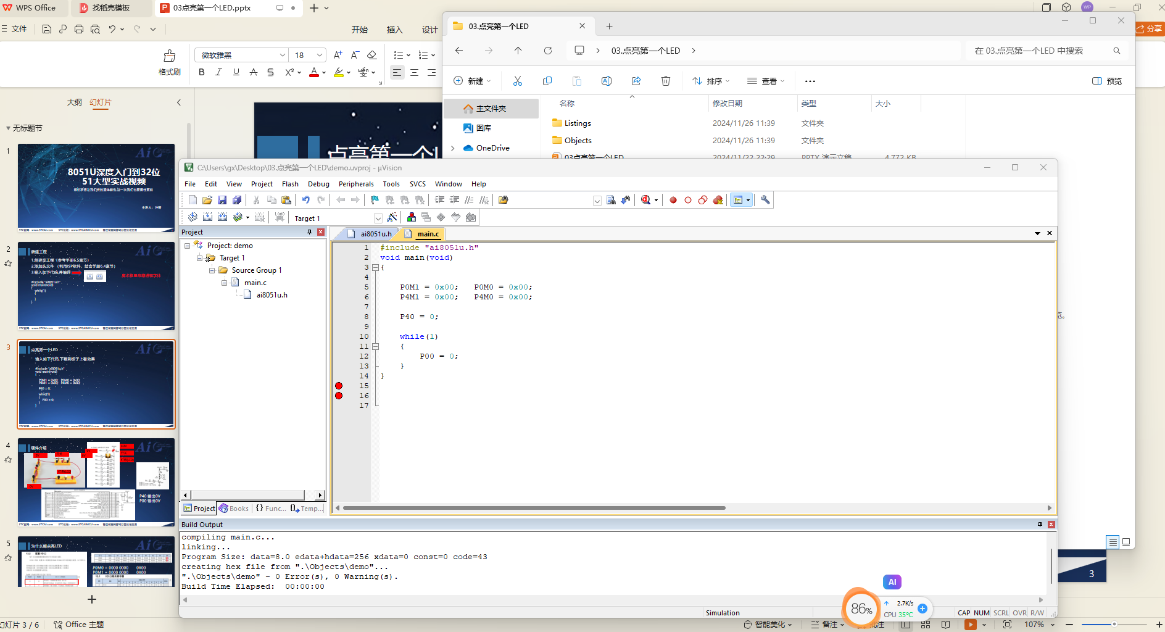The height and width of the screenshot is (632, 1165).
Task: Toggle pin on Build Output panel
Action: (x=1040, y=525)
